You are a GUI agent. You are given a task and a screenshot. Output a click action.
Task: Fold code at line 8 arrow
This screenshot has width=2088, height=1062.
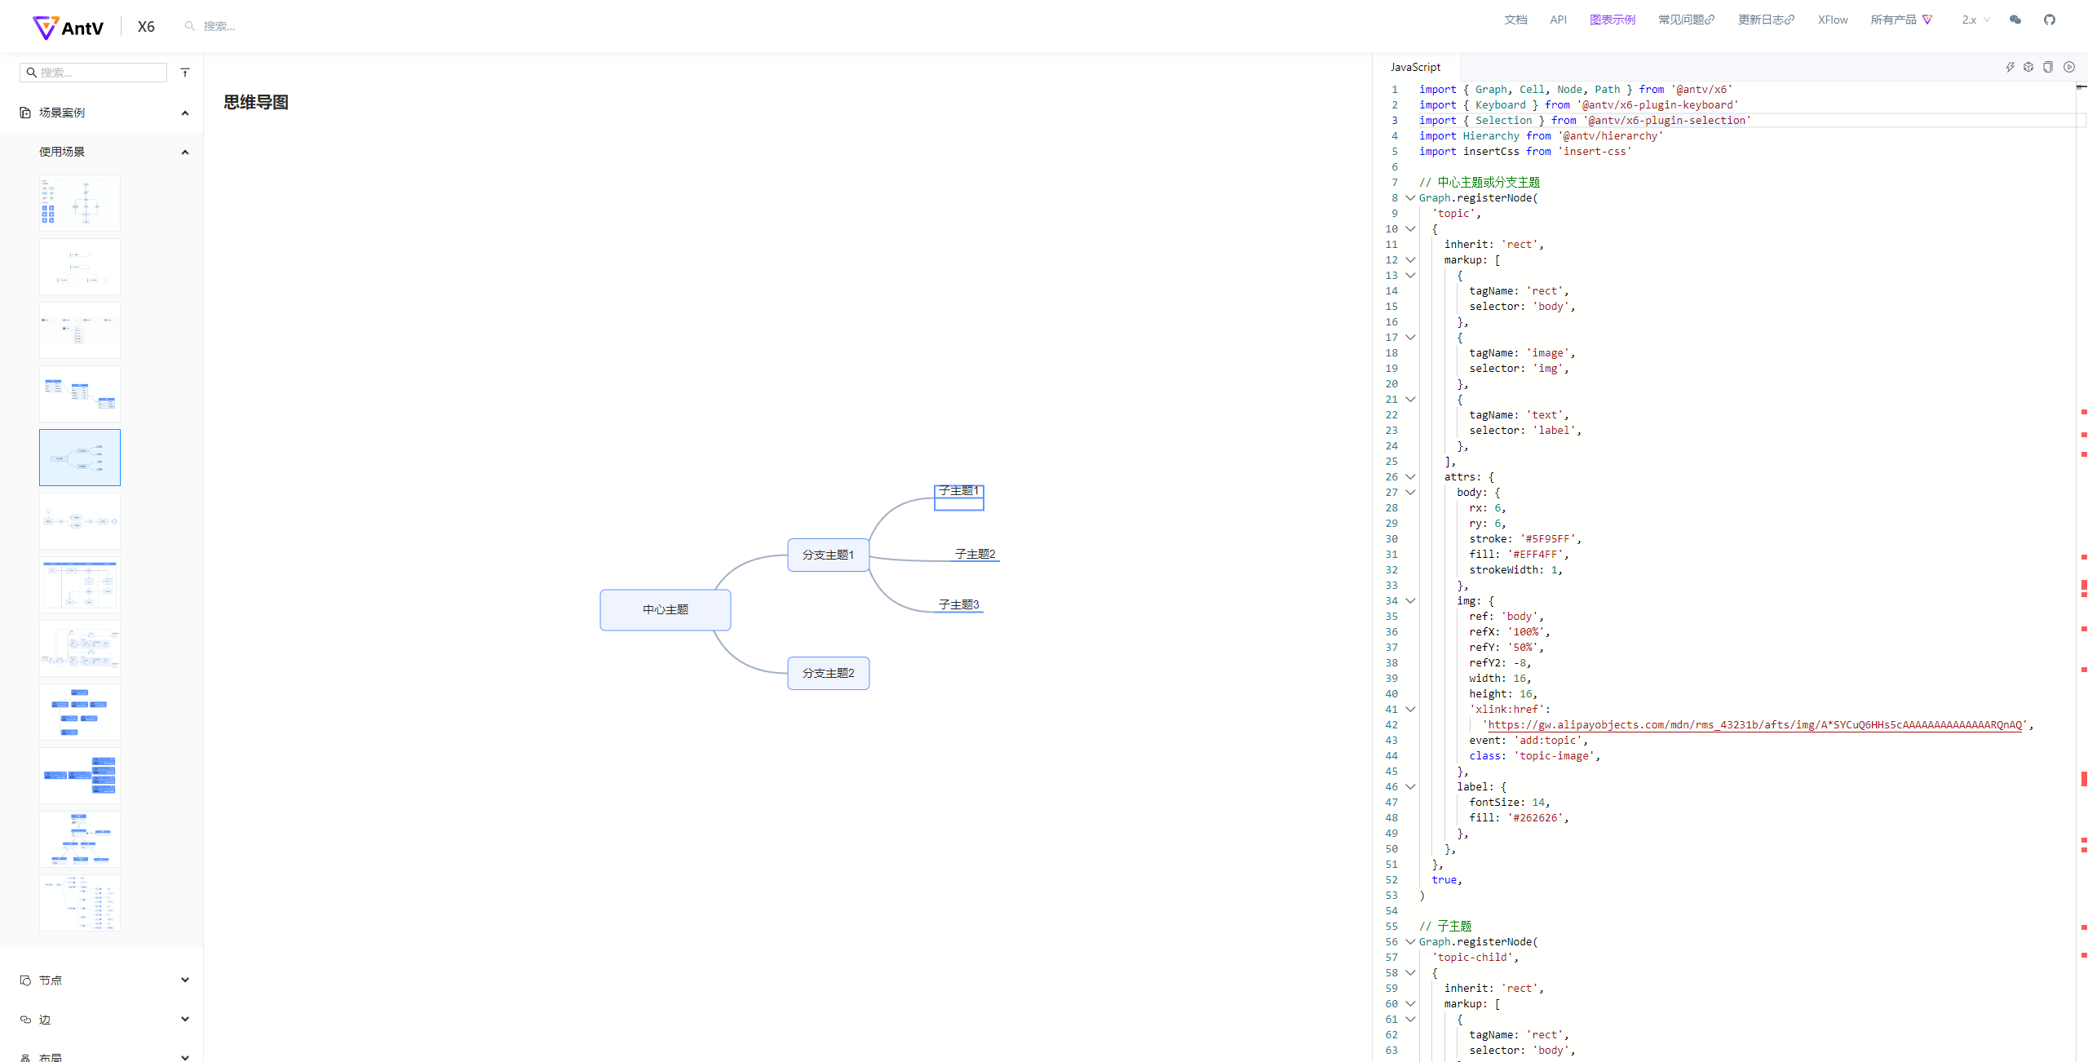pos(1410,198)
